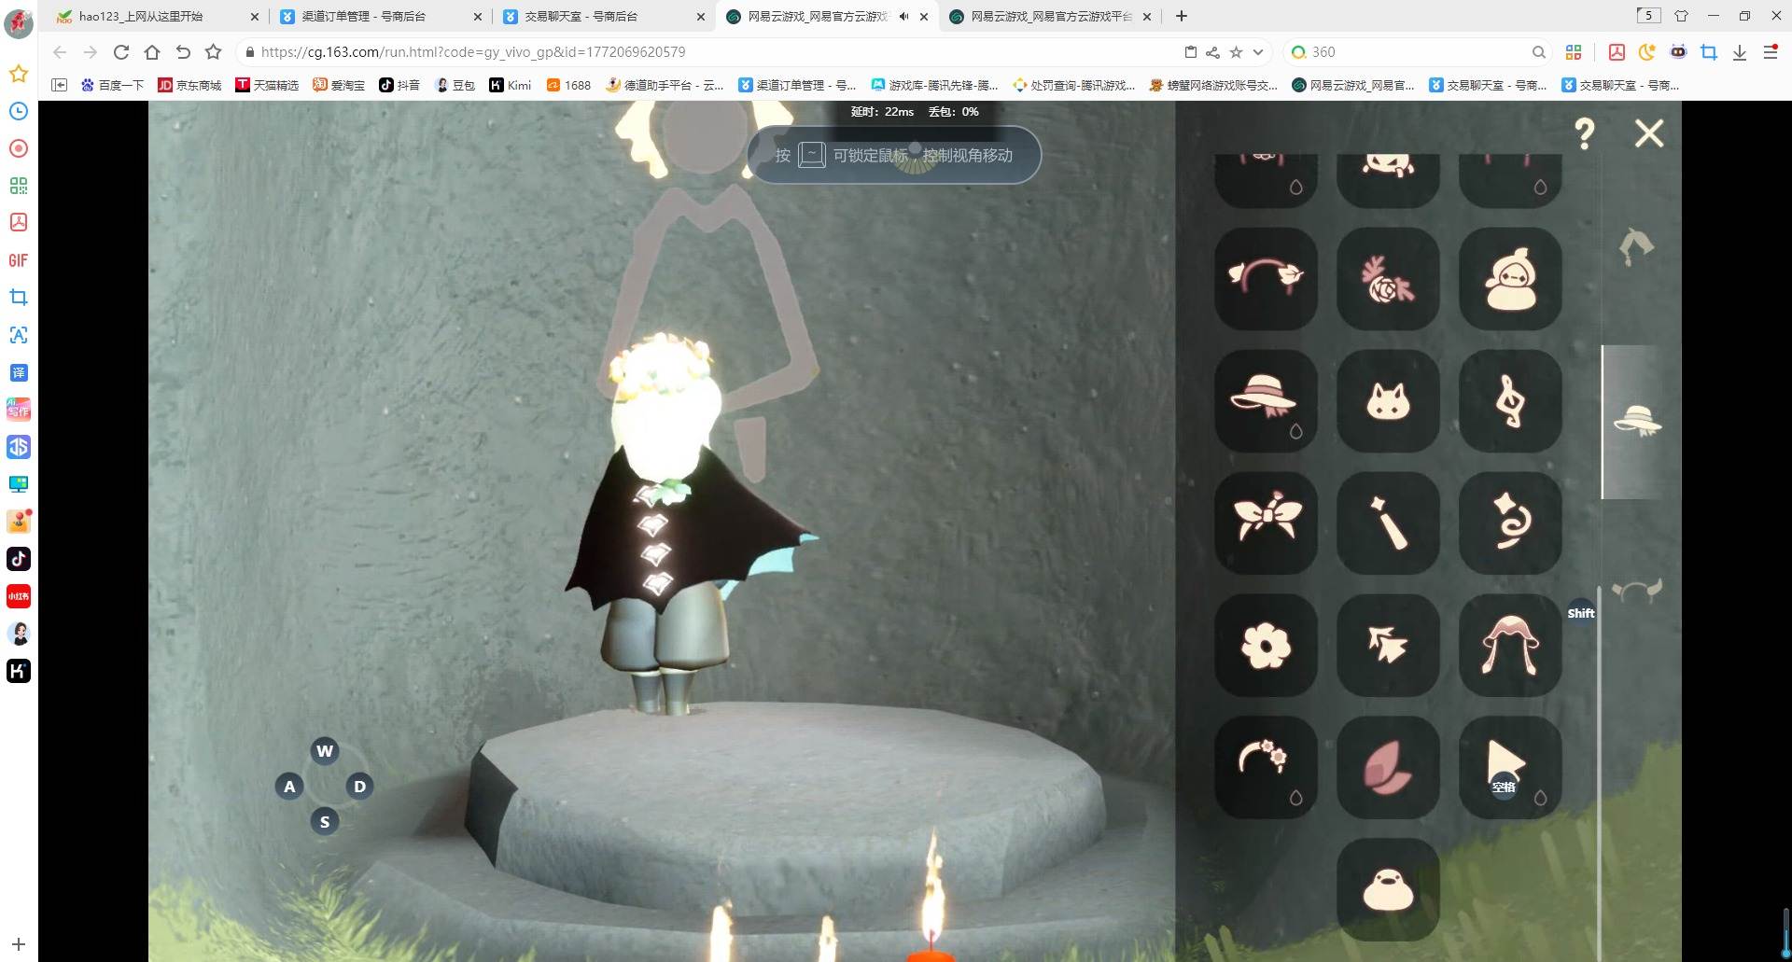The height and width of the screenshot is (962, 1792).
Task: Click the question mark help icon
Action: [x=1584, y=134]
